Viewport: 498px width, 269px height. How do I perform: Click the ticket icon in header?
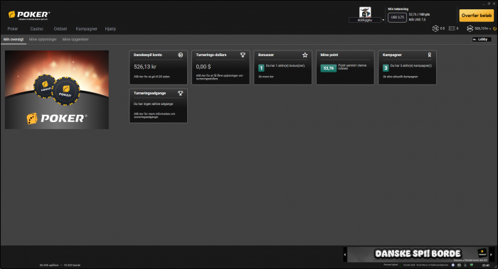452,28
